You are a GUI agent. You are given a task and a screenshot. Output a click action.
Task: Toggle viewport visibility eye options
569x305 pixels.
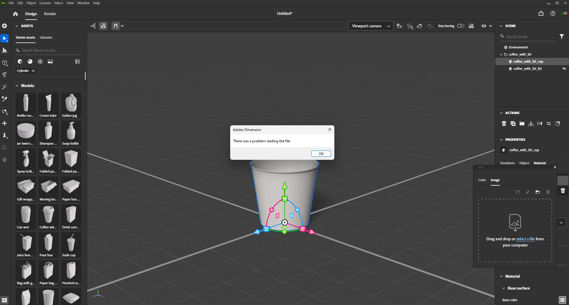point(484,26)
